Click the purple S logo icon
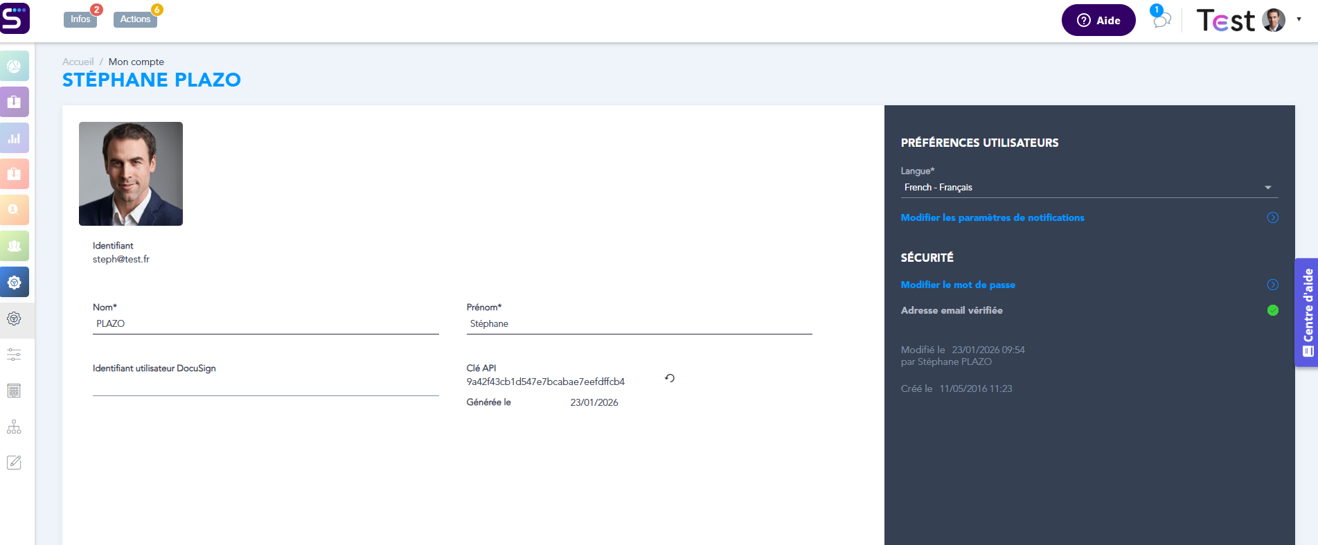 15,18
